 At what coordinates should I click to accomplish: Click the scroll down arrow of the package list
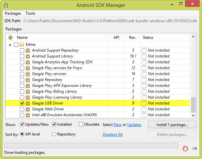click(x=193, y=115)
